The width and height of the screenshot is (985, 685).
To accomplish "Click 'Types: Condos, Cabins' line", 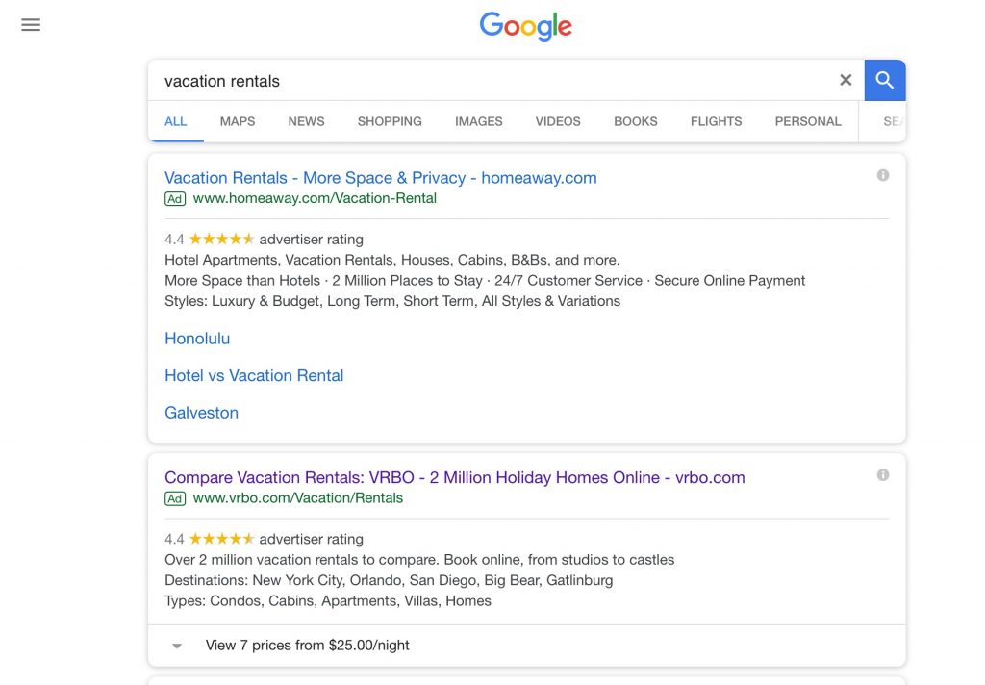I will tap(328, 601).
